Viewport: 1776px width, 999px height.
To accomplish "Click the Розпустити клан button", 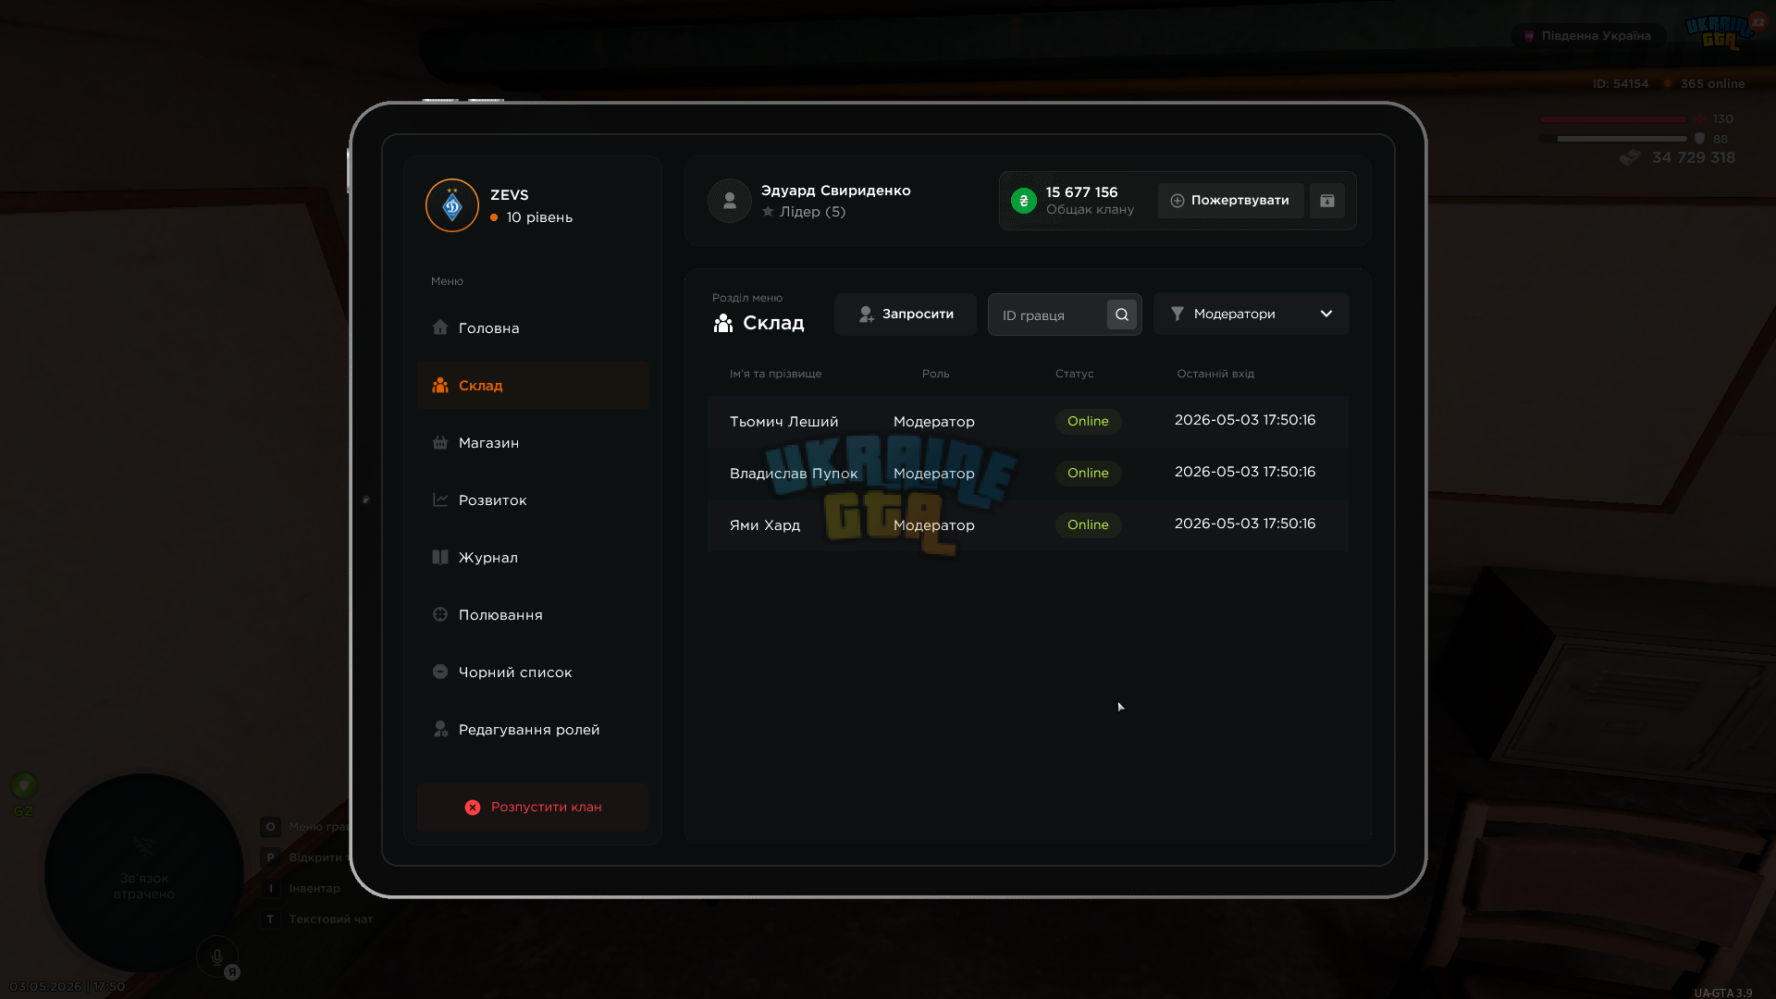I will [x=533, y=808].
